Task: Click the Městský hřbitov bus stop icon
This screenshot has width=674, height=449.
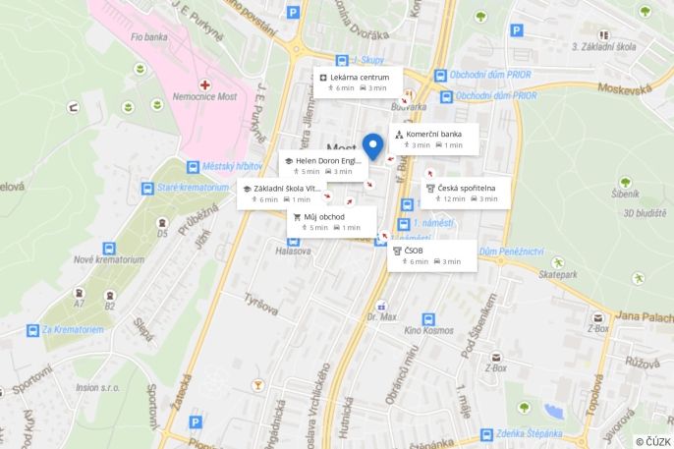Action: pos(193,167)
